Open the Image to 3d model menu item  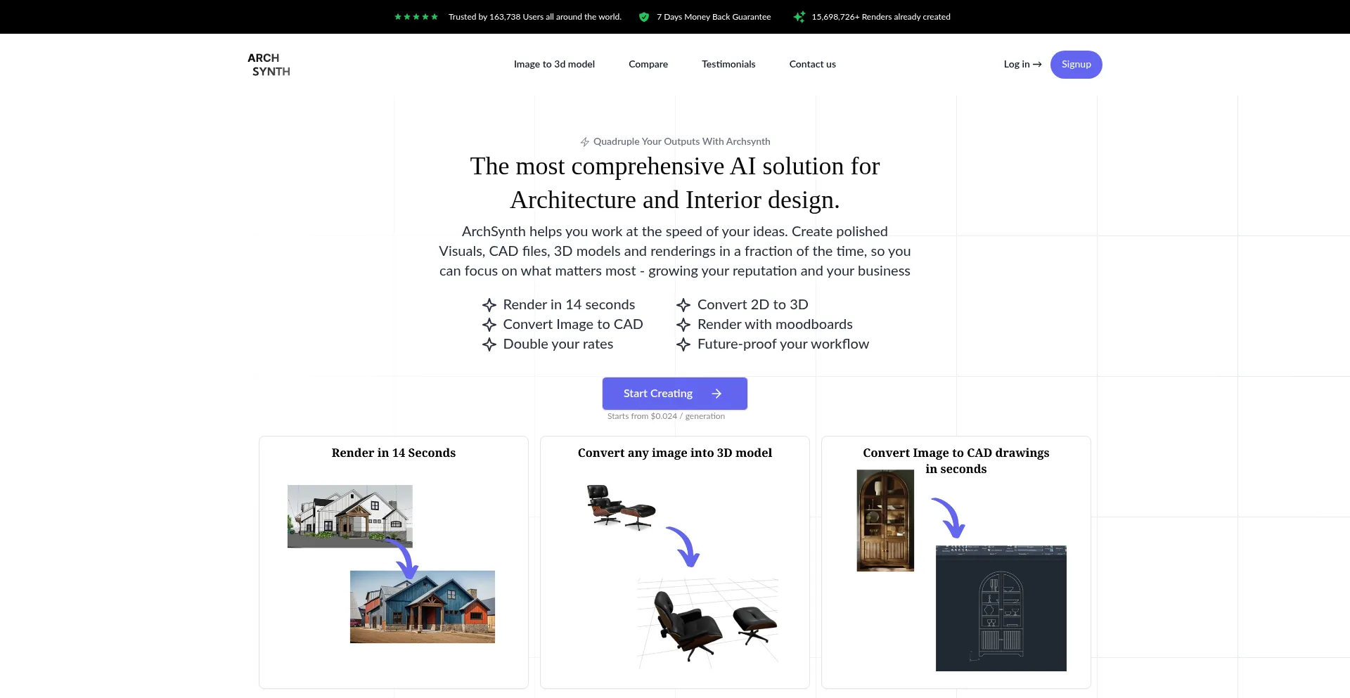tap(554, 64)
